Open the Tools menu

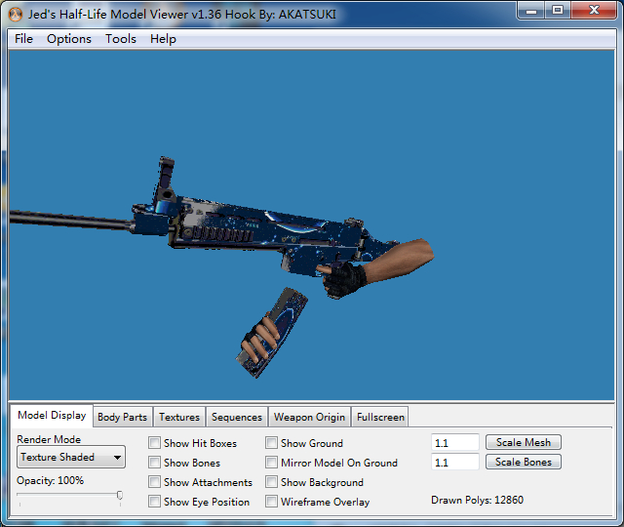pos(121,39)
